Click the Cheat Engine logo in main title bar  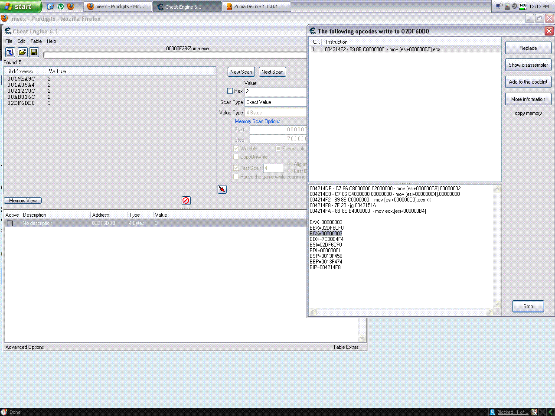[x=8, y=31]
